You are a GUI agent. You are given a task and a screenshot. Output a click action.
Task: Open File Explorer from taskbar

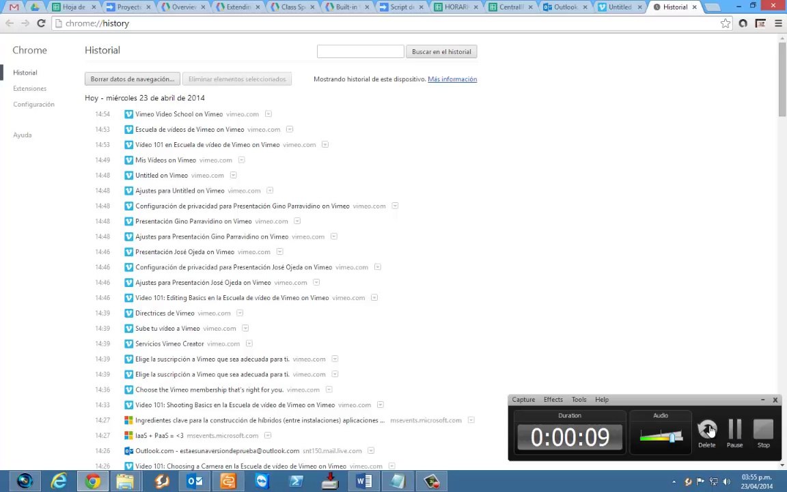pos(126,482)
